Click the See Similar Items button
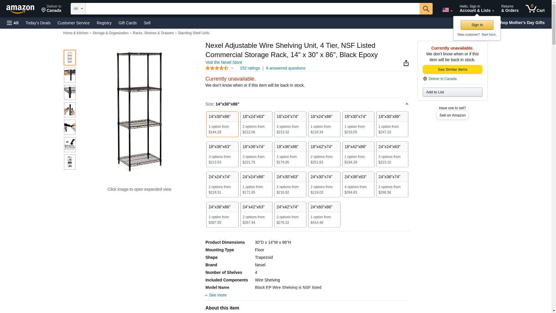The image size is (556, 313). (x=452, y=70)
